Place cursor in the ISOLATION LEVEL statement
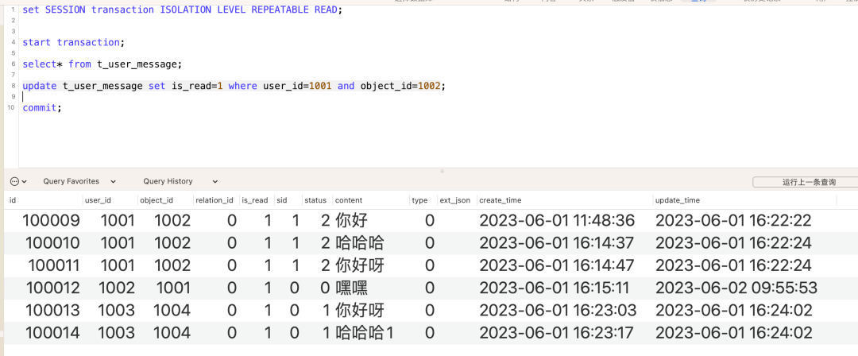The image size is (858, 356). 182,10
